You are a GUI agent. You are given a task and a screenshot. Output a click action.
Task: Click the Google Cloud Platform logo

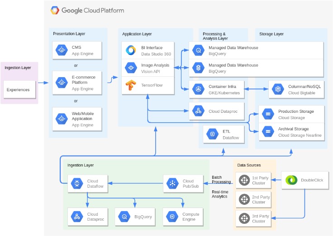55,10
